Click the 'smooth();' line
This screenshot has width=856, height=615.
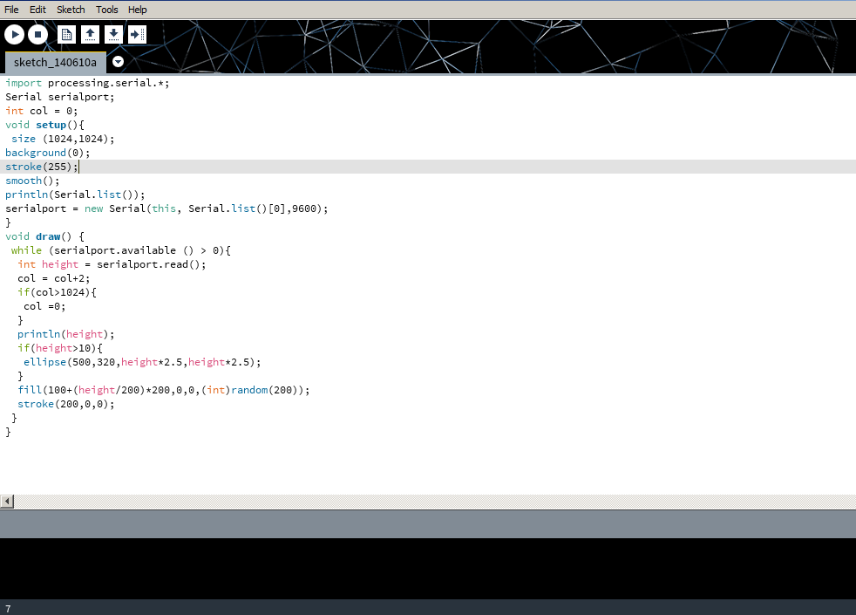point(32,181)
